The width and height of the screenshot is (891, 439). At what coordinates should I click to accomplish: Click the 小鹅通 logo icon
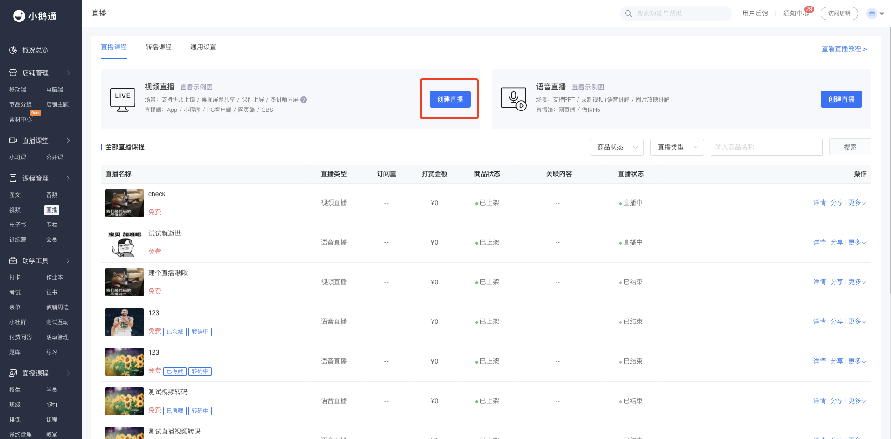[x=19, y=16]
